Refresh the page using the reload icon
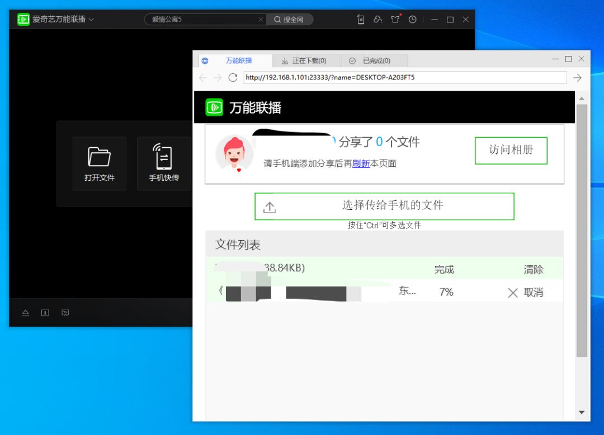 coord(233,77)
